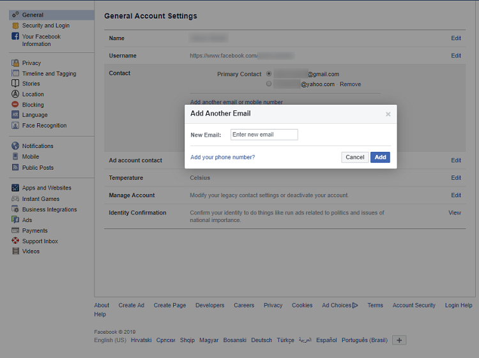479x358 pixels.
Task: Click the Language icon
Action: [x=15, y=115]
